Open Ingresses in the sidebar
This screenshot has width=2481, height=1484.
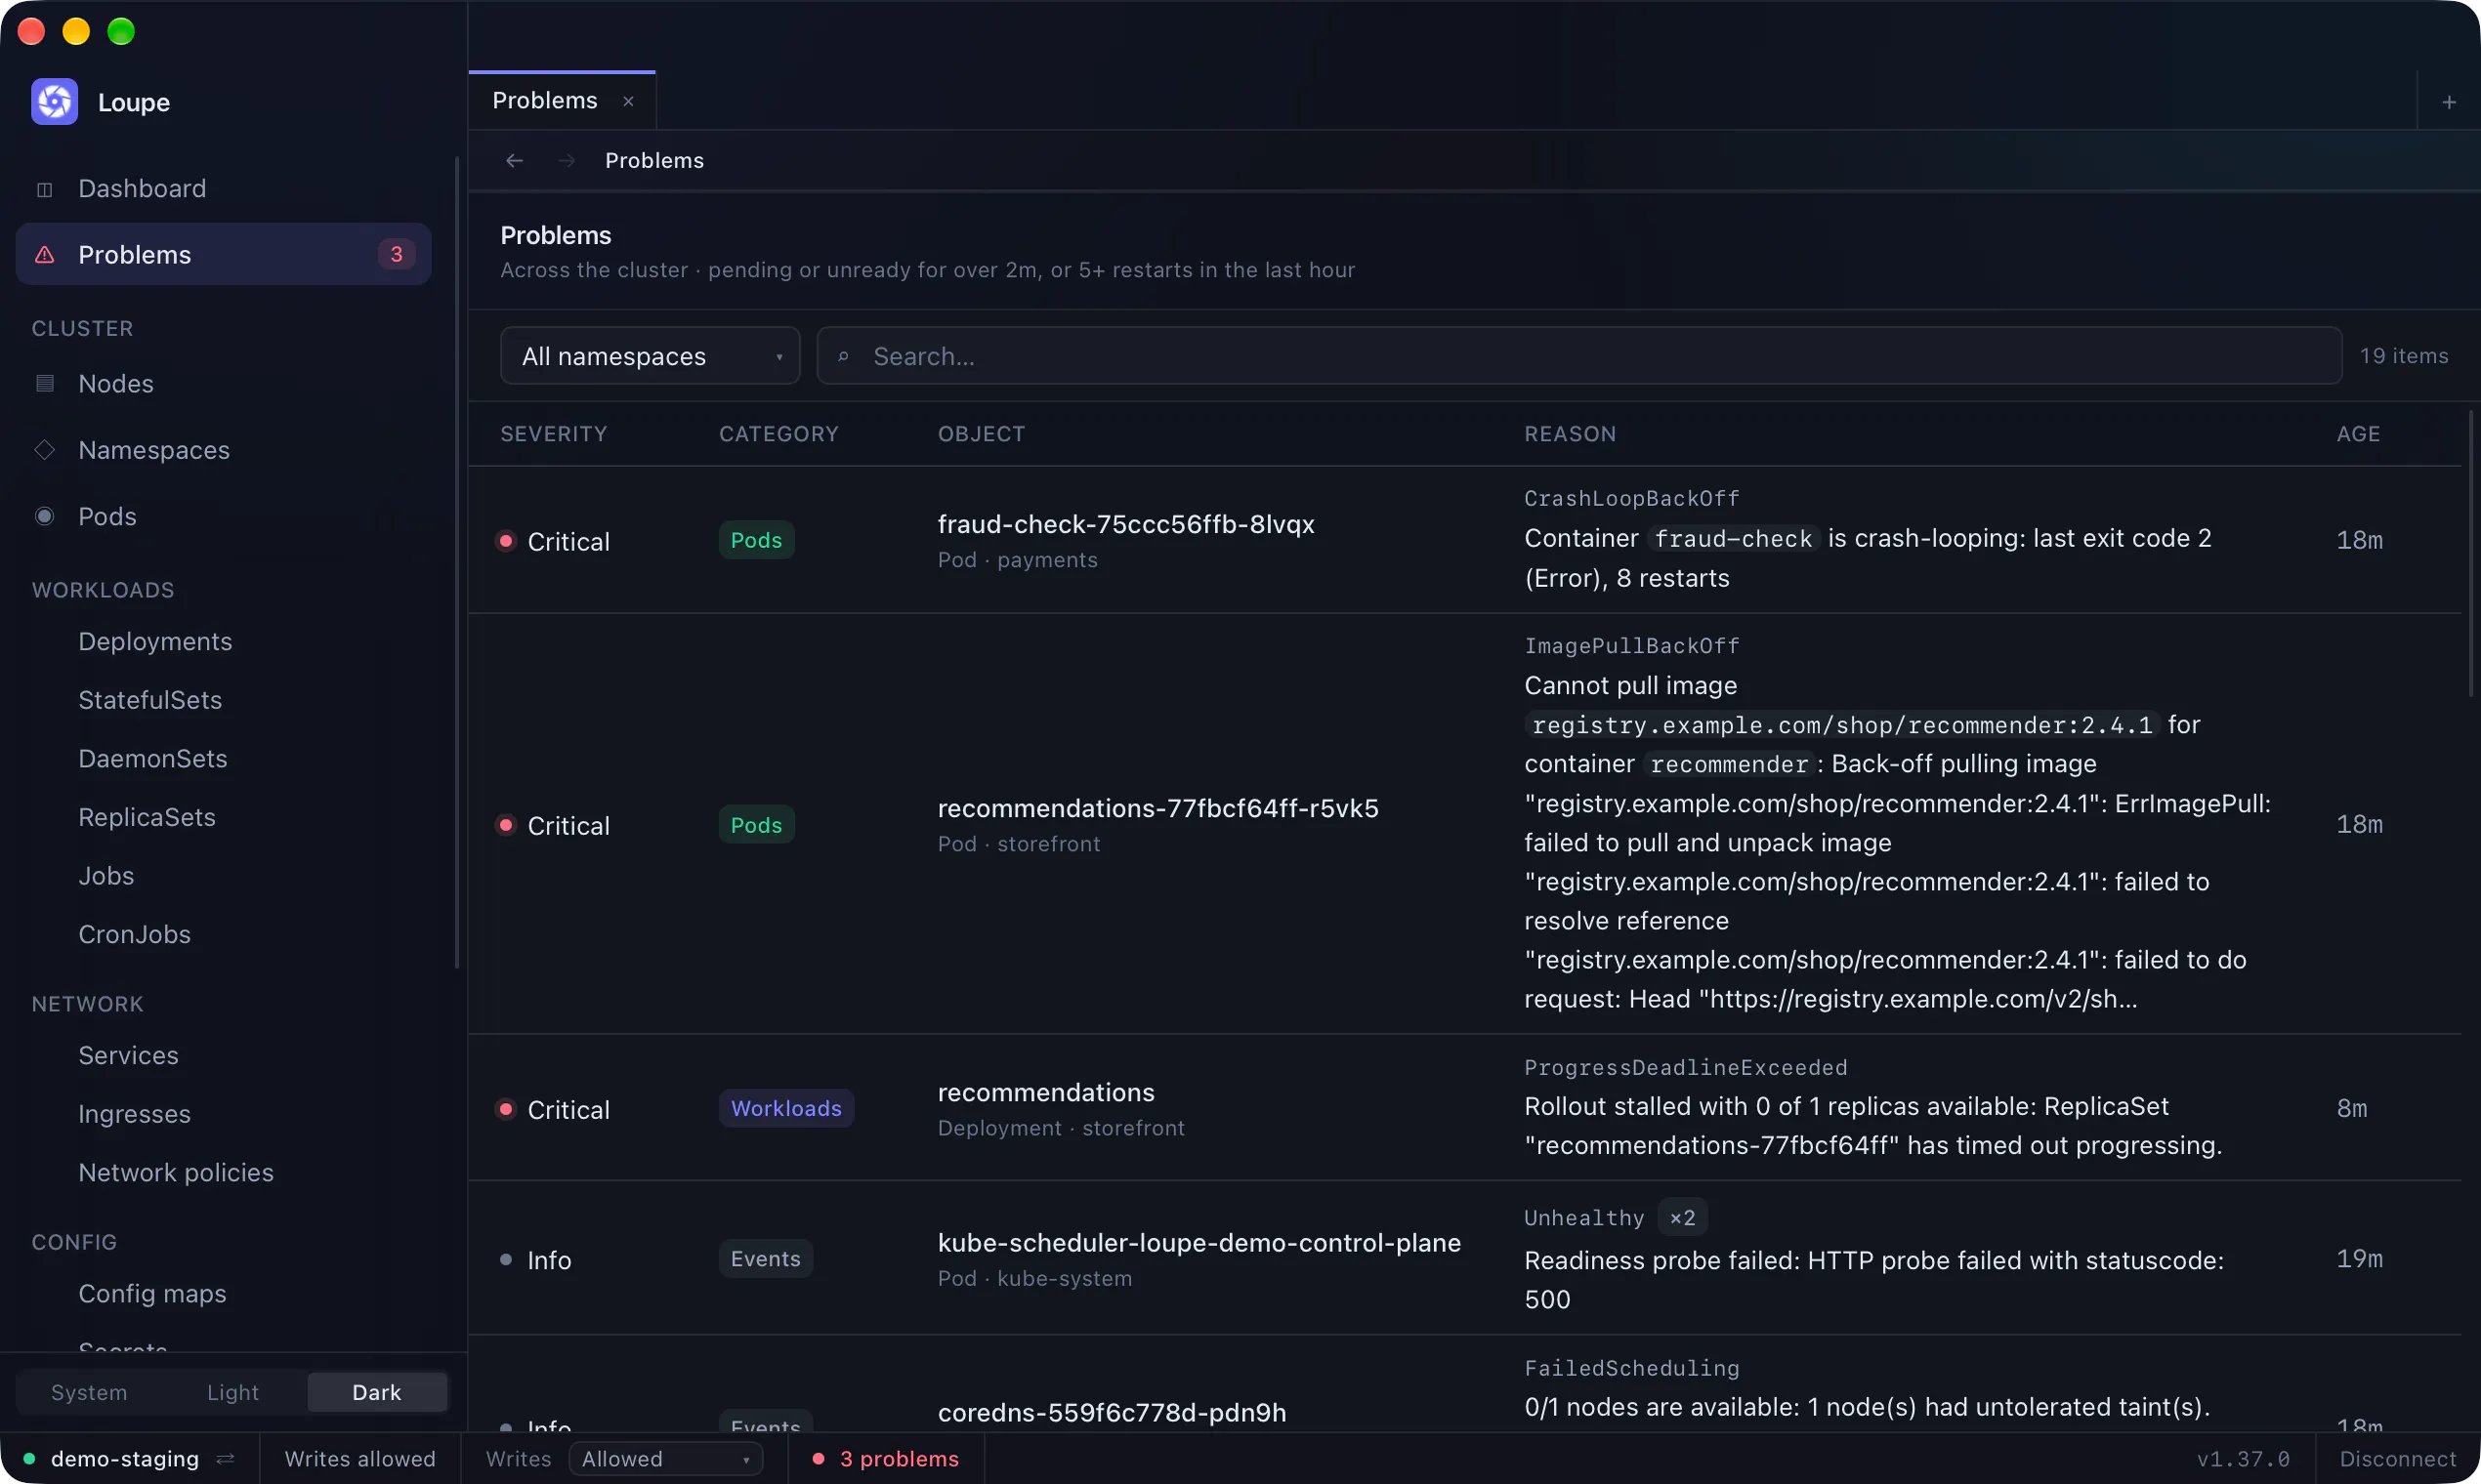coord(223,1114)
